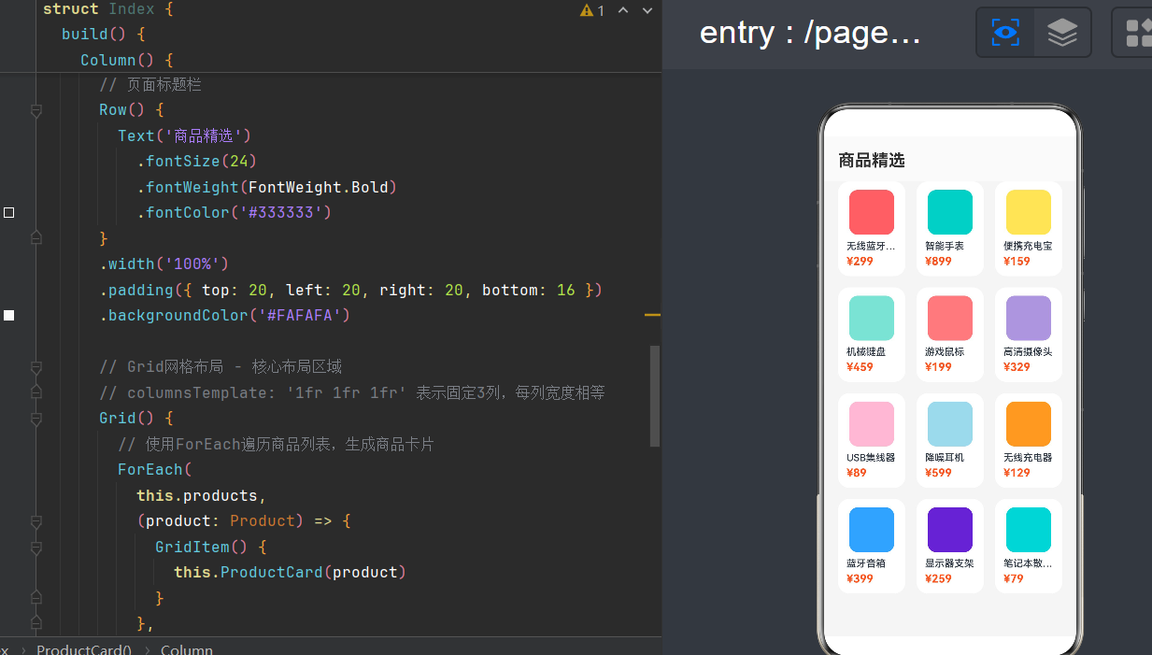Click the entry : /page path label
This screenshot has height=655, width=1152.
(x=810, y=33)
